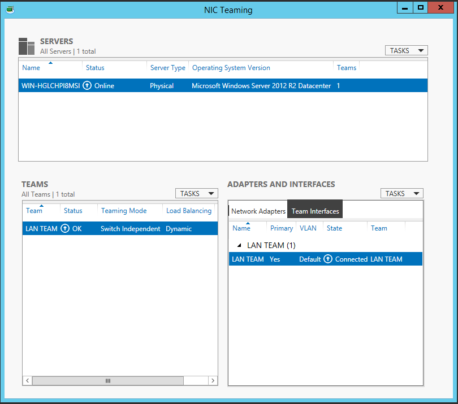Click the Online status arrow icon for WIN-HGLCHPI8MSI
The width and height of the screenshot is (458, 404).
87,85
